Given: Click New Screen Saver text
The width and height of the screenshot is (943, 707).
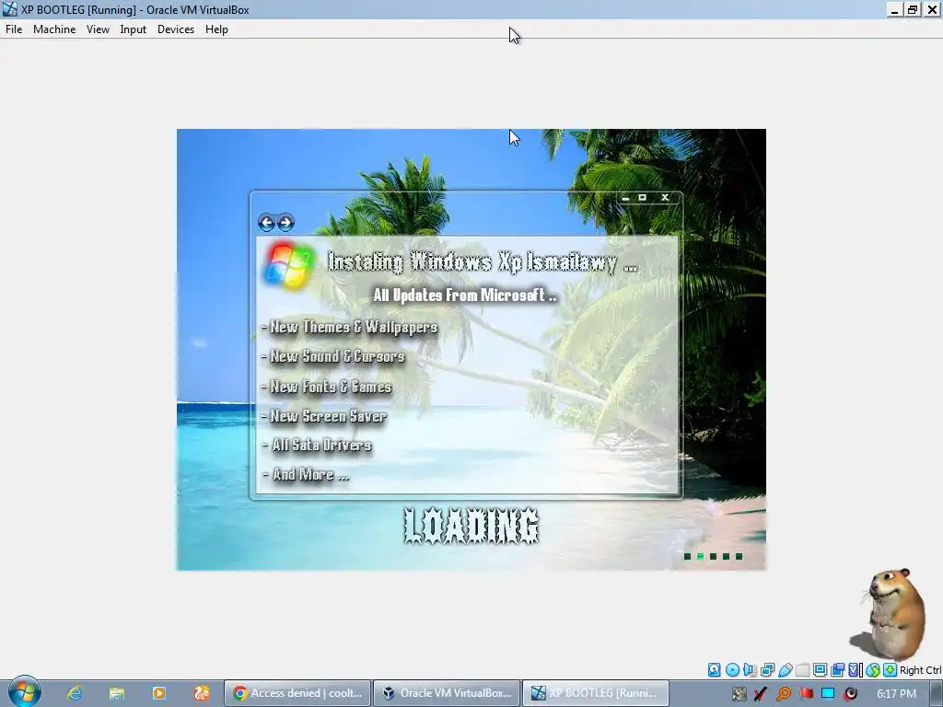Looking at the screenshot, I should [328, 416].
